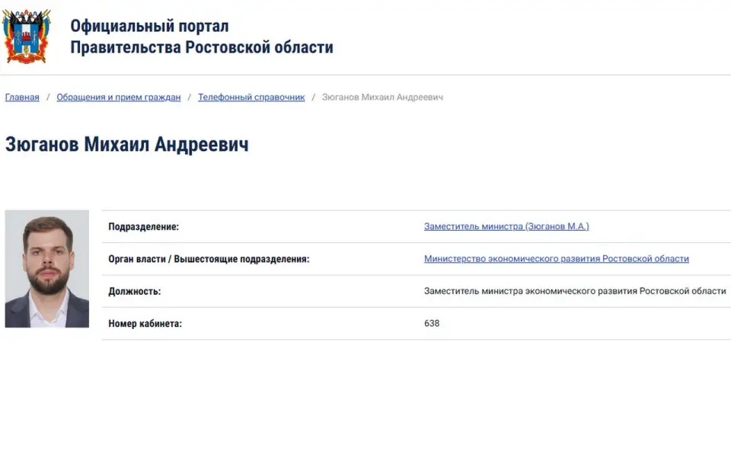This screenshot has width=731, height=457.
Task: Select the gray Зюганов Михаил Андреевич breadcrumb text
Action: (x=382, y=97)
